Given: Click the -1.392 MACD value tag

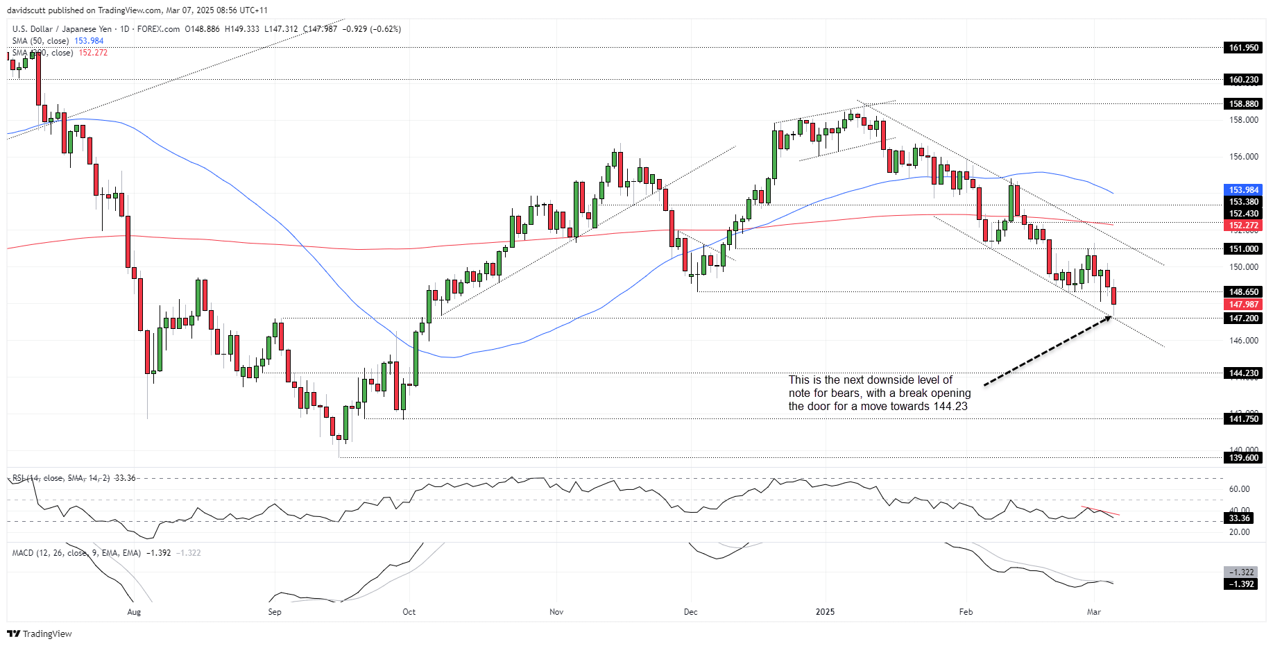Looking at the screenshot, I should click(x=1240, y=584).
